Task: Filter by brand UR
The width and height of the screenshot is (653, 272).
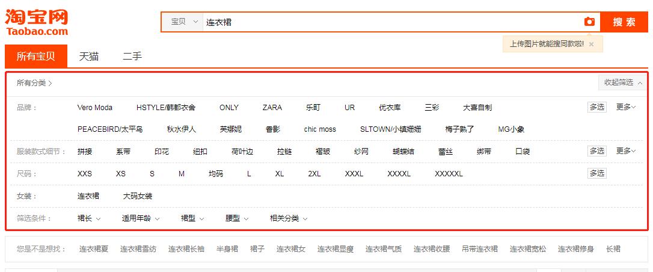Action: tap(350, 108)
